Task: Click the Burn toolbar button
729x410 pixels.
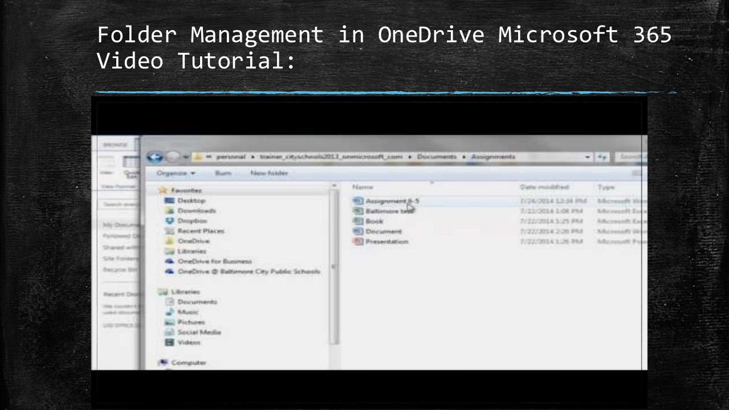Action: [222, 173]
